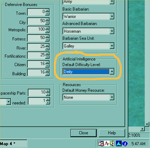The image size is (150, 148).
Task: Open Advanced Barbarian Horseman dropdown
Action: 112,31
